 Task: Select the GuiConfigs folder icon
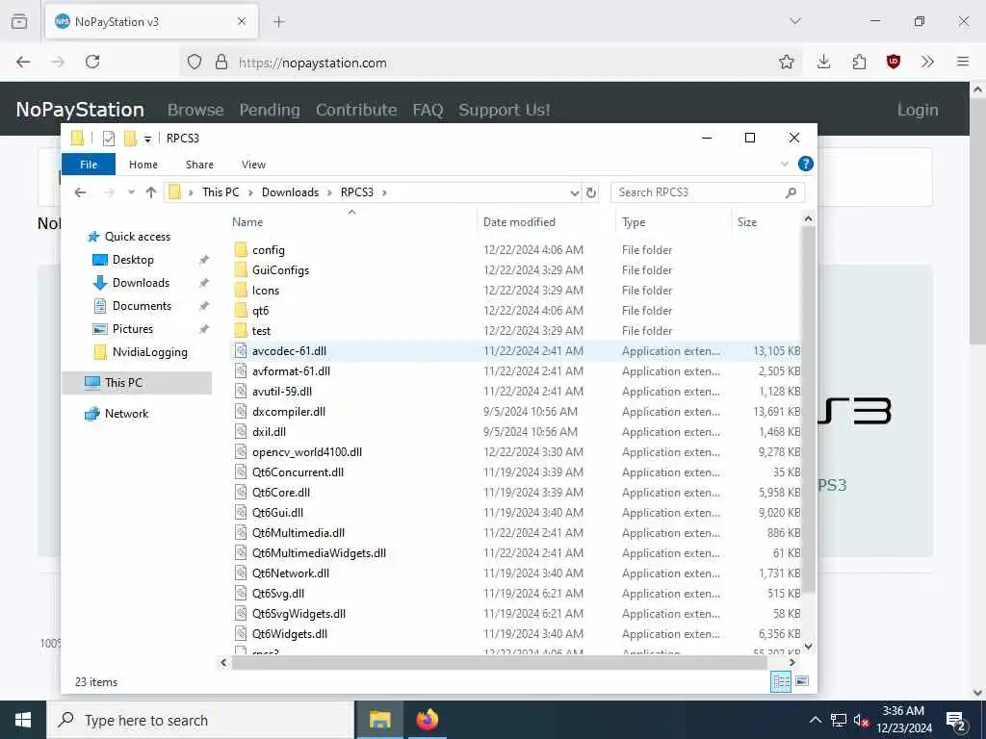[241, 270]
